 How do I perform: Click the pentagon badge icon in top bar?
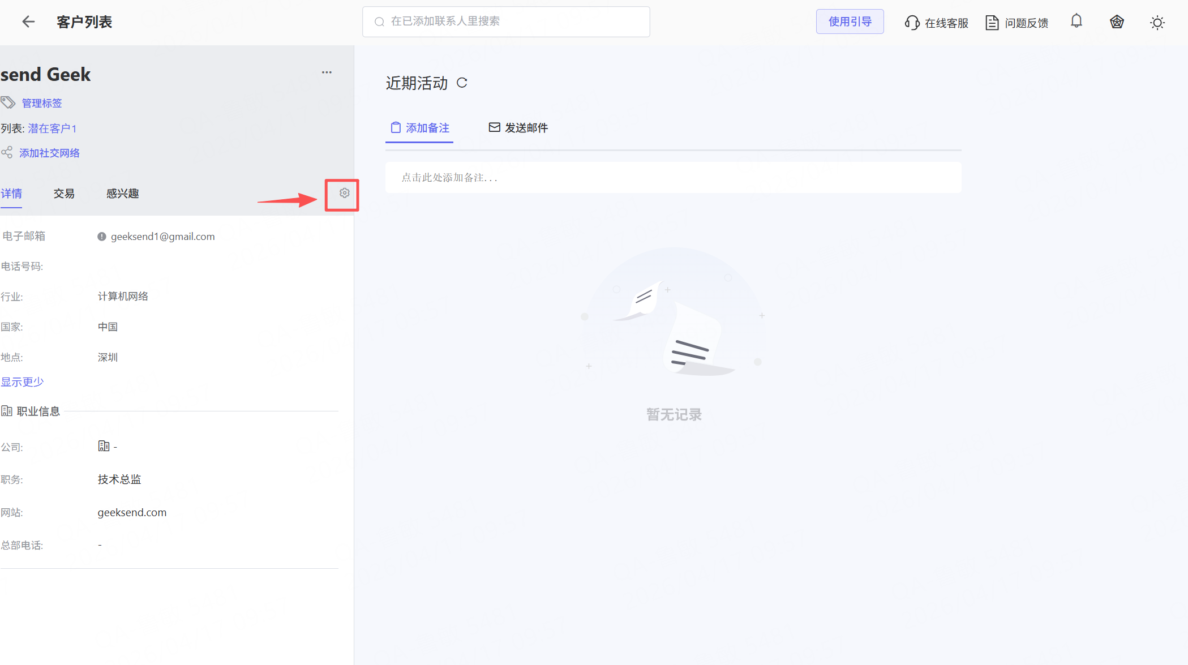tap(1116, 22)
